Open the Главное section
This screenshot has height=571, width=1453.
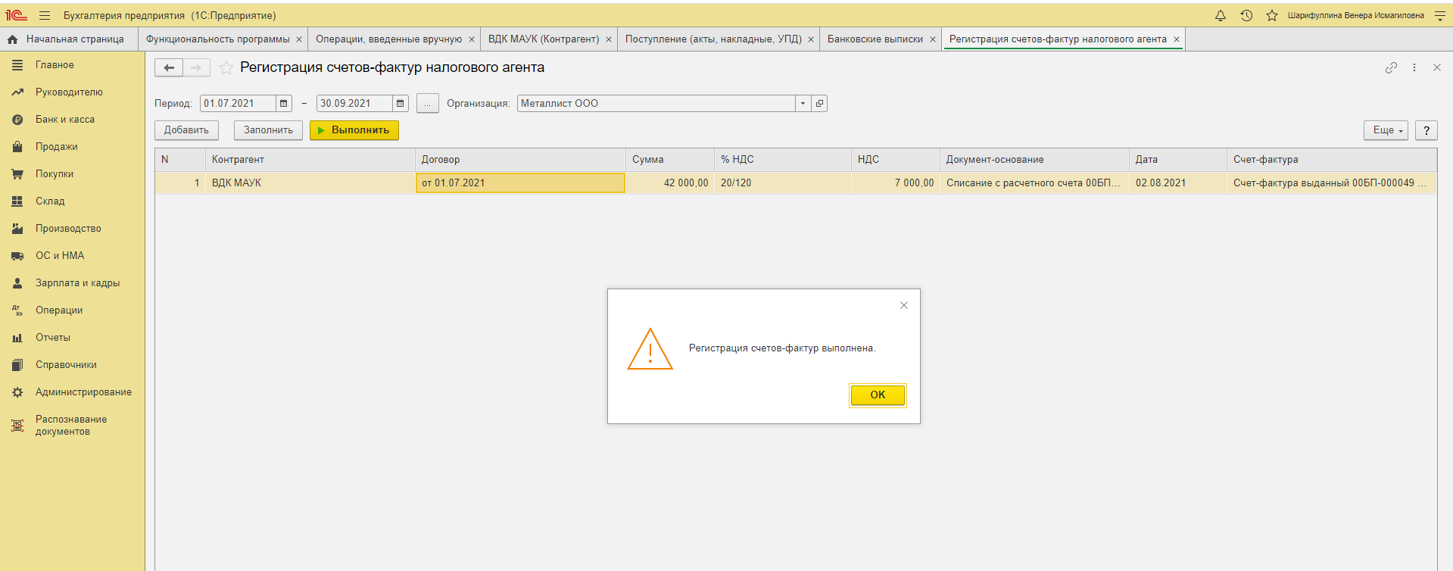click(73, 65)
